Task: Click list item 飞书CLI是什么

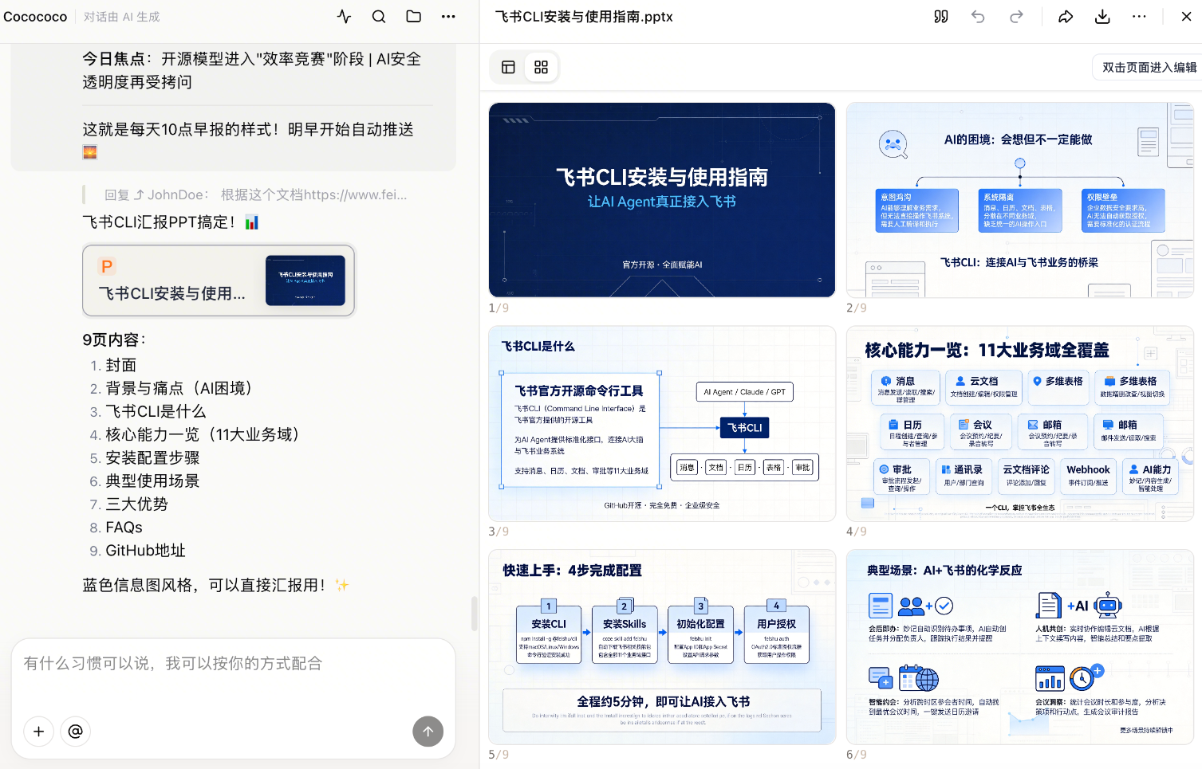Action: (156, 411)
